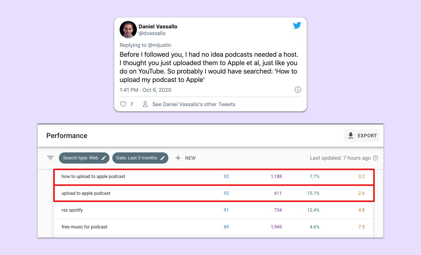
Task: Open the filter rows icon
Action: tap(51, 158)
